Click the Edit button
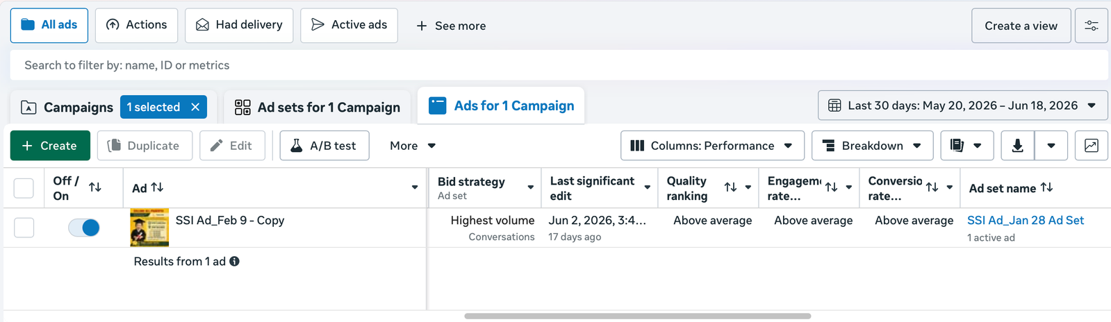The image size is (1111, 322). tap(232, 146)
